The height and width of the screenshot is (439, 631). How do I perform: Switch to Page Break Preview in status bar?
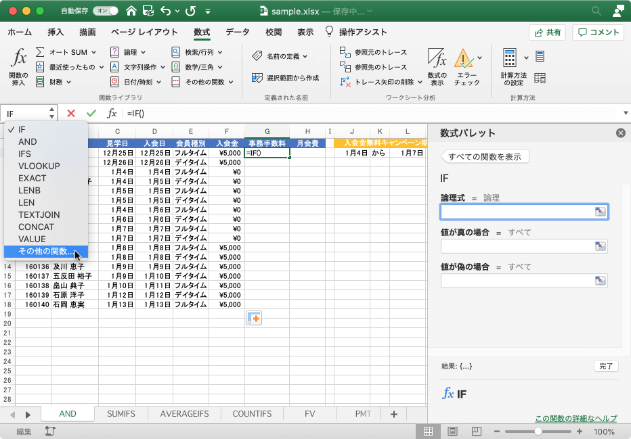pyautogui.click(x=477, y=432)
